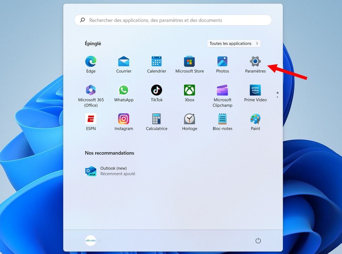The width and height of the screenshot is (342, 254).
Task: Launch the Calendrier app
Action: point(157,65)
